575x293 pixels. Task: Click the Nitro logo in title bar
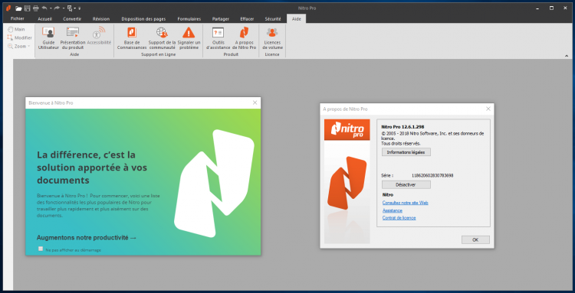tap(8, 8)
